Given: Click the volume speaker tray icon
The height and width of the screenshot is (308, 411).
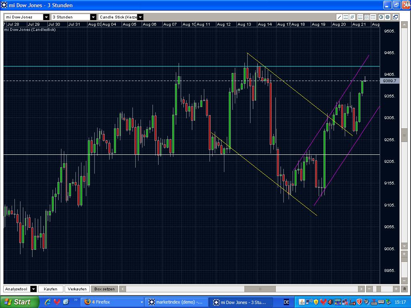Looking at the screenshot, I should coord(331,302).
